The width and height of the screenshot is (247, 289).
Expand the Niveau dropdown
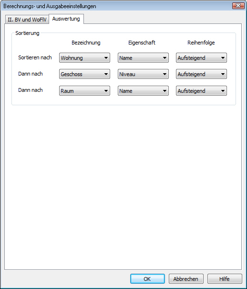[143, 74]
